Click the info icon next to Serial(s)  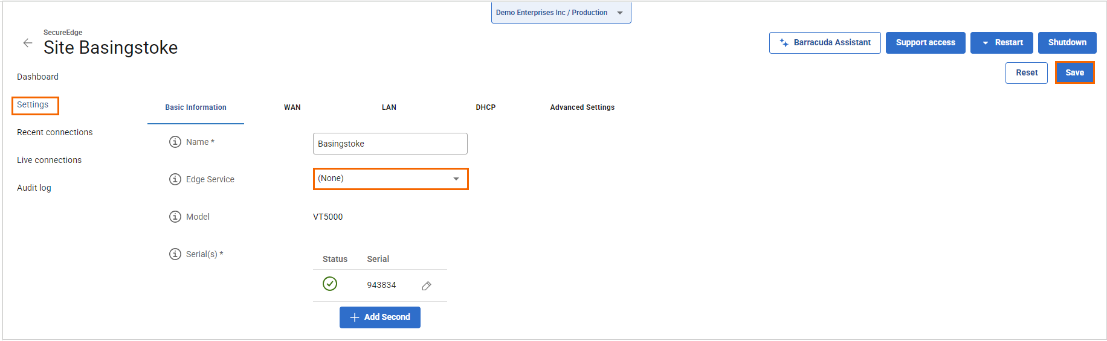[x=175, y=254]
